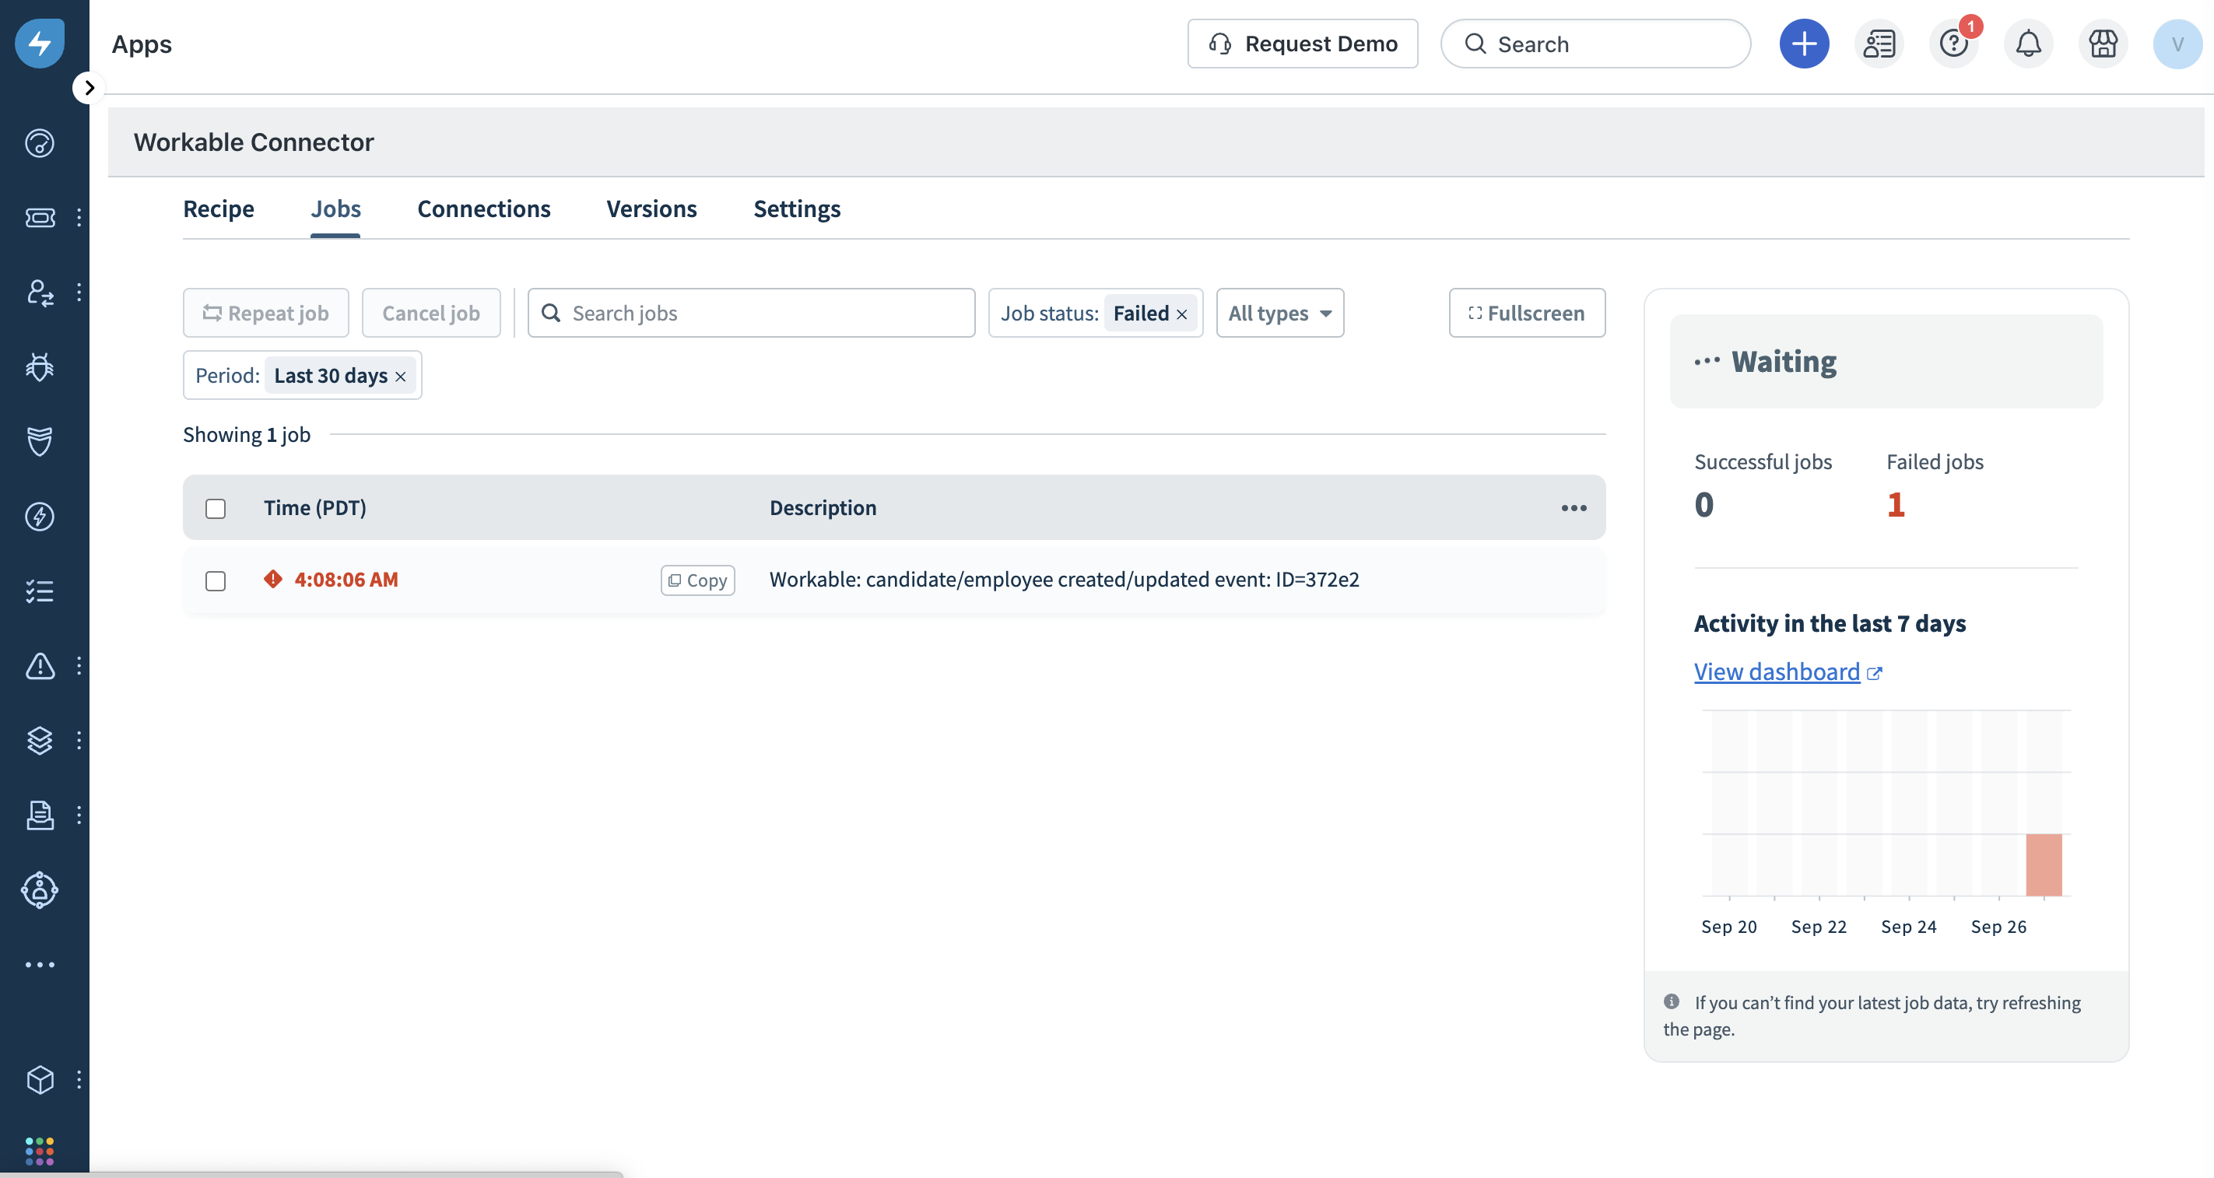The height and width of the screenshot is (1178, 2214).
Task: Click the Fullscreen button
Action: (x=1526, y=314)
